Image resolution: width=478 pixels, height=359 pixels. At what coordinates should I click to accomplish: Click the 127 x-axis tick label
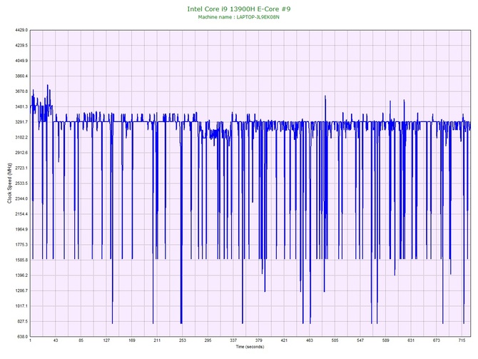click(106, 340)
